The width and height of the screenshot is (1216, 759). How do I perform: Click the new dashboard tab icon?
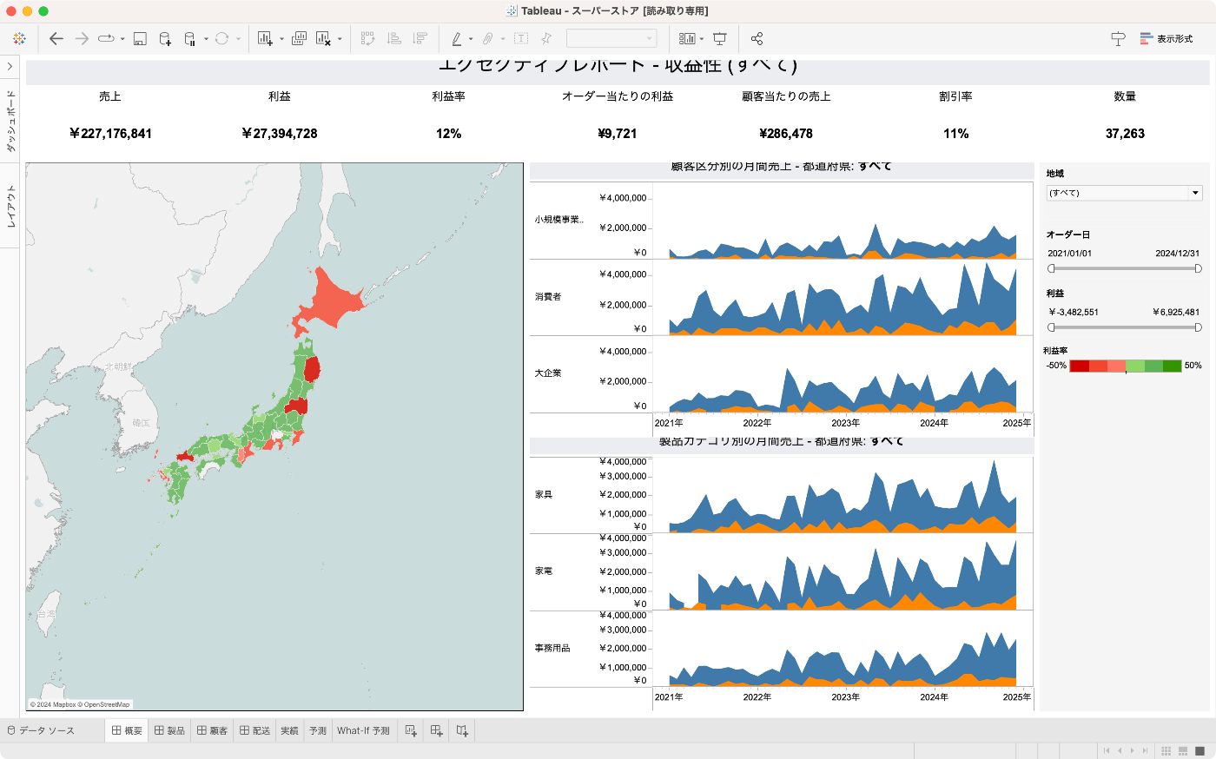click(437, 731)
